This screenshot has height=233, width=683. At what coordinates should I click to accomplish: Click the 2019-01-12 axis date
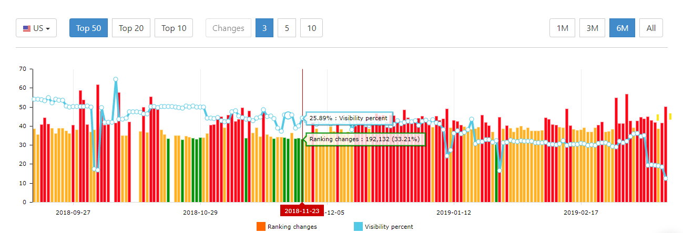[454, 213]
